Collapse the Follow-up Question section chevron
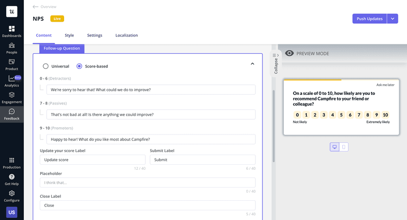 tap(252, 64)
